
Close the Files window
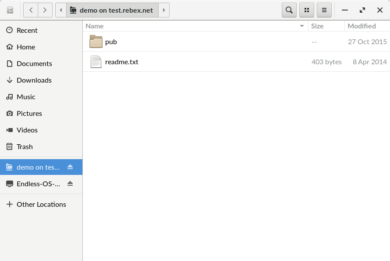379,10
